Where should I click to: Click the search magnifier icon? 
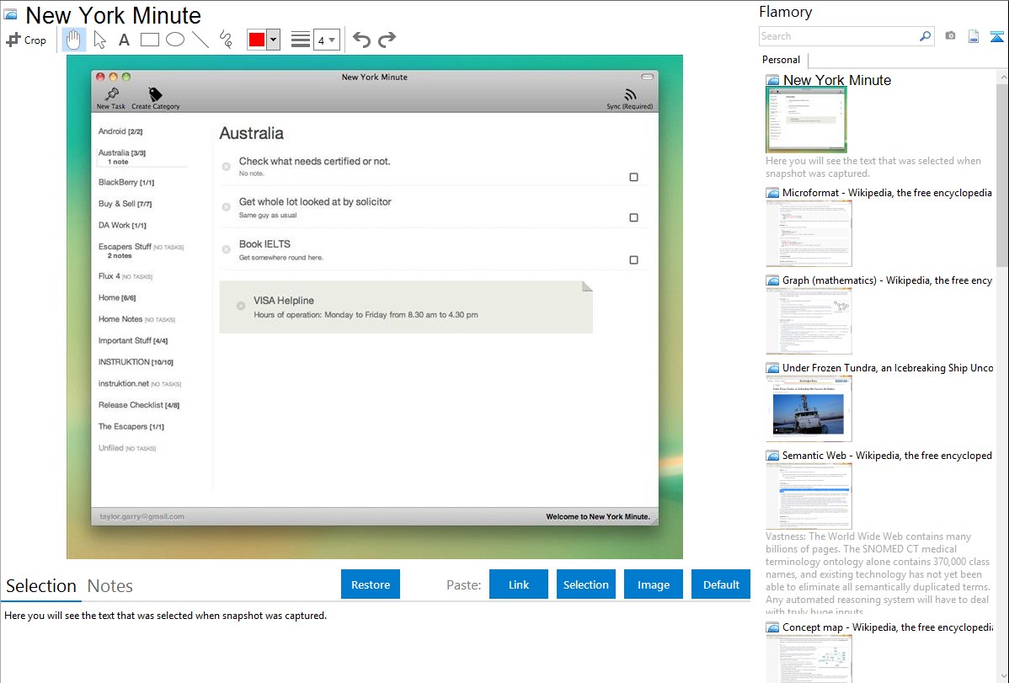pos(926,36)
